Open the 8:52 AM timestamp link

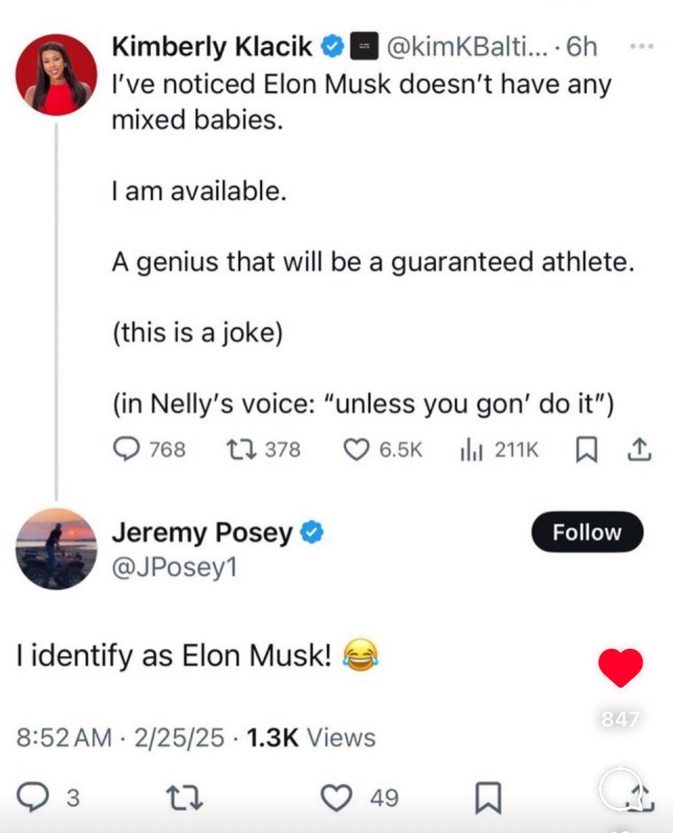[64, 738]
